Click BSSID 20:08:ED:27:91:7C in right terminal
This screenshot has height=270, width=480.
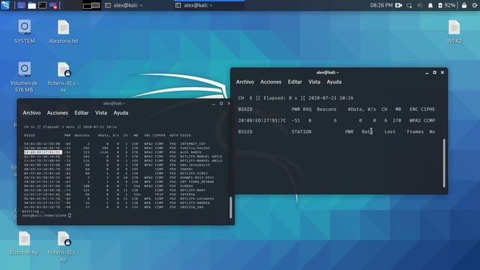262,121
